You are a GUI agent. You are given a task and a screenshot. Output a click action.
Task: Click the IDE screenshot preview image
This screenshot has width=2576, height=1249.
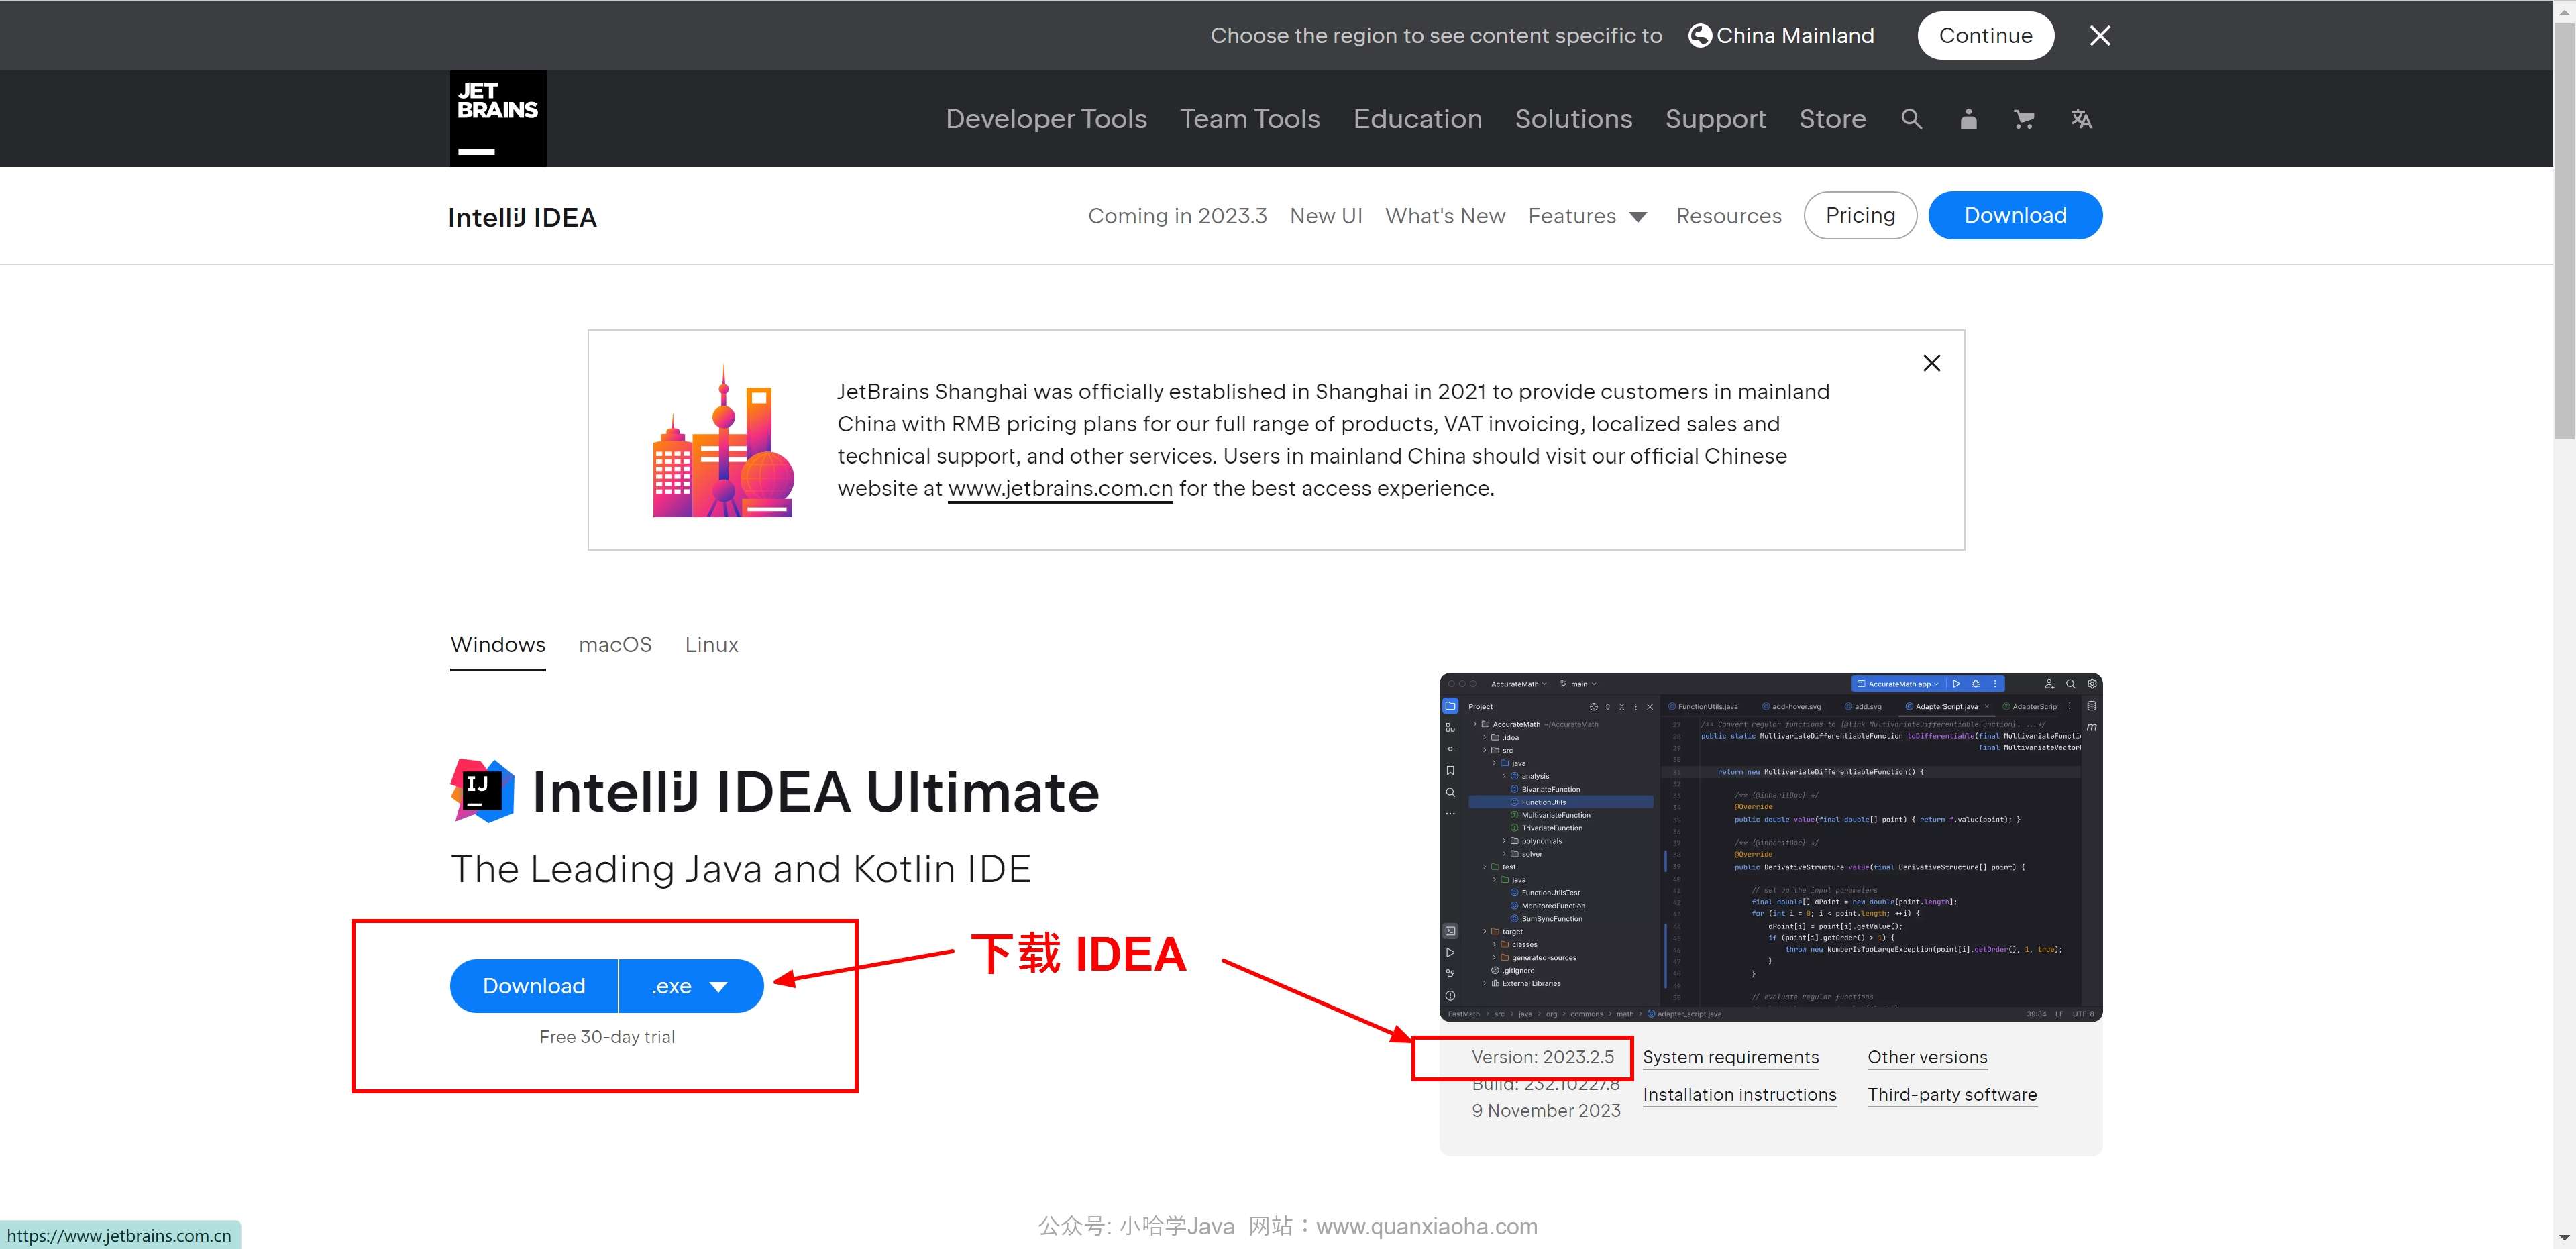click(1770, 847)
